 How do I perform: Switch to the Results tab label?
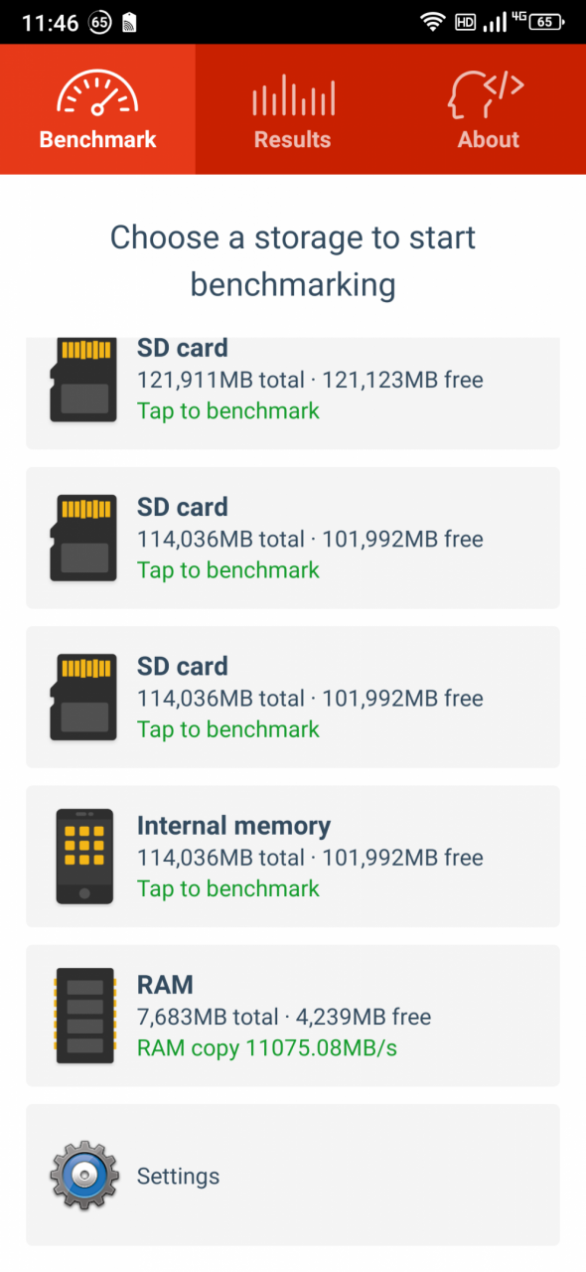292,139
